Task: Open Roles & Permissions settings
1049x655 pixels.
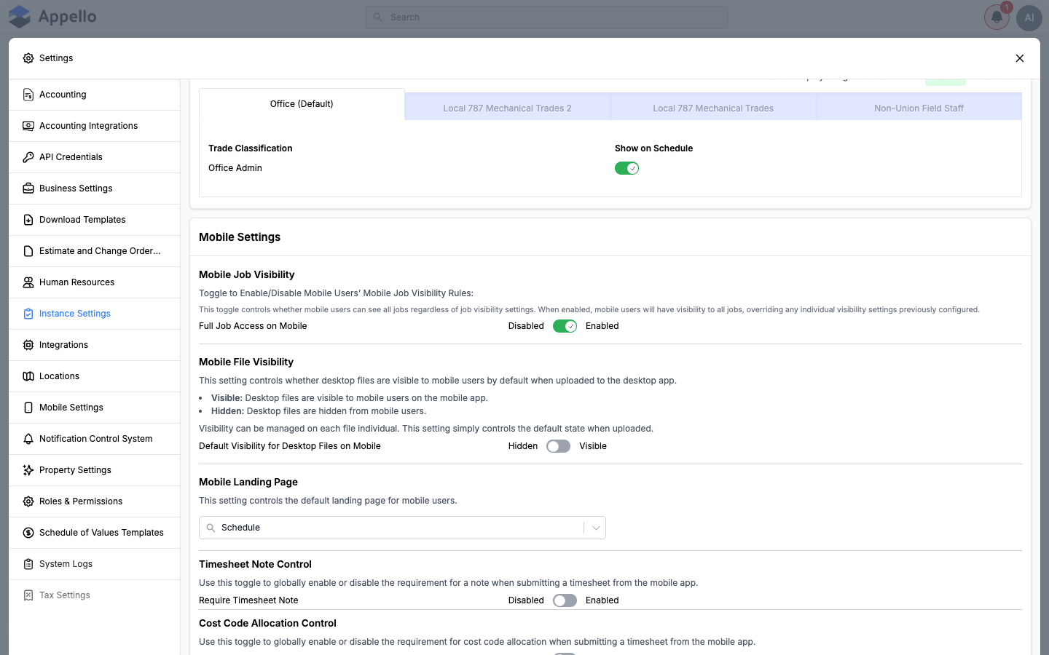Action: coord(95,501)
